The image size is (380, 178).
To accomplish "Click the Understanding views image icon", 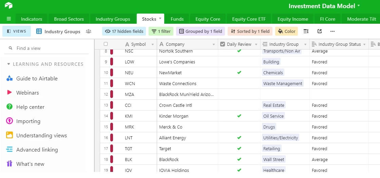I will tap(9, 135).
